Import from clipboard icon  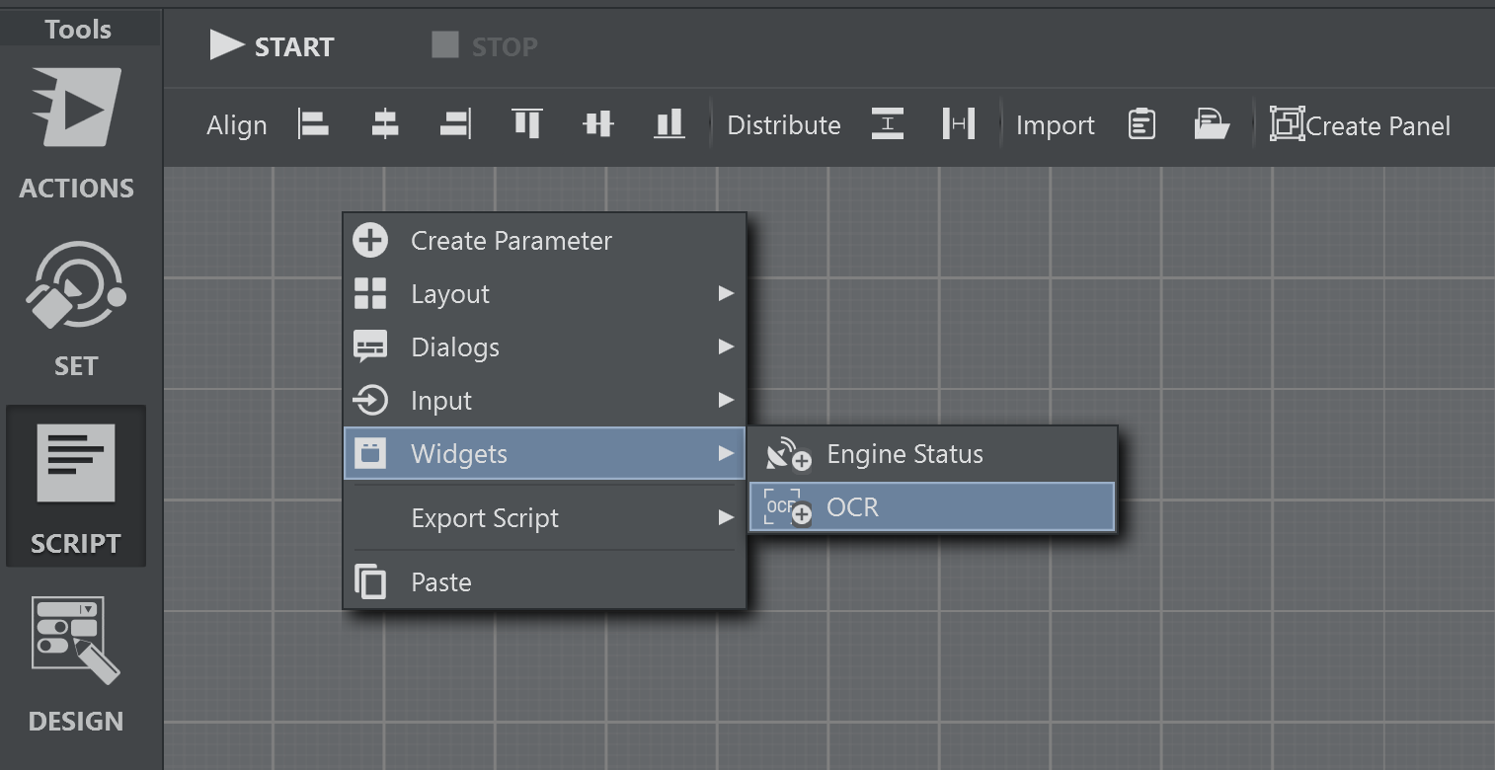click(1141, 124)
